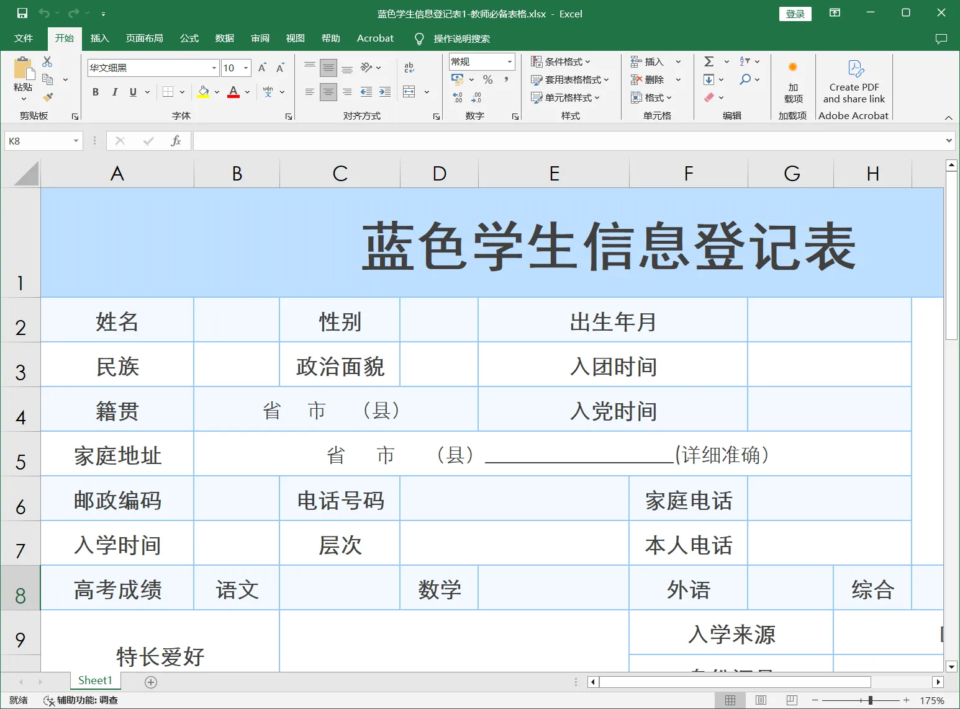Click the Wrap Text icon

coord(409,68)
